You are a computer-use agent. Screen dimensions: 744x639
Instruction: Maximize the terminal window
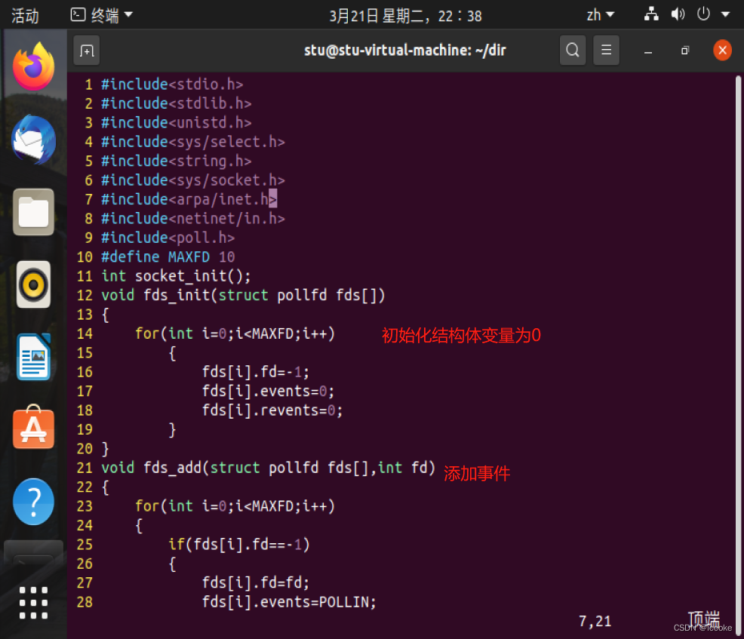tap(684, 51)
